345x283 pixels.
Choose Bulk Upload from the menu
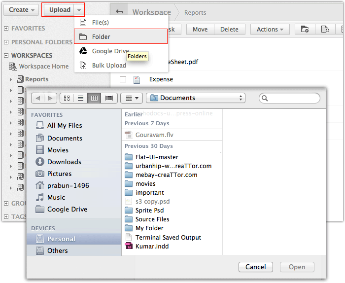109,66
